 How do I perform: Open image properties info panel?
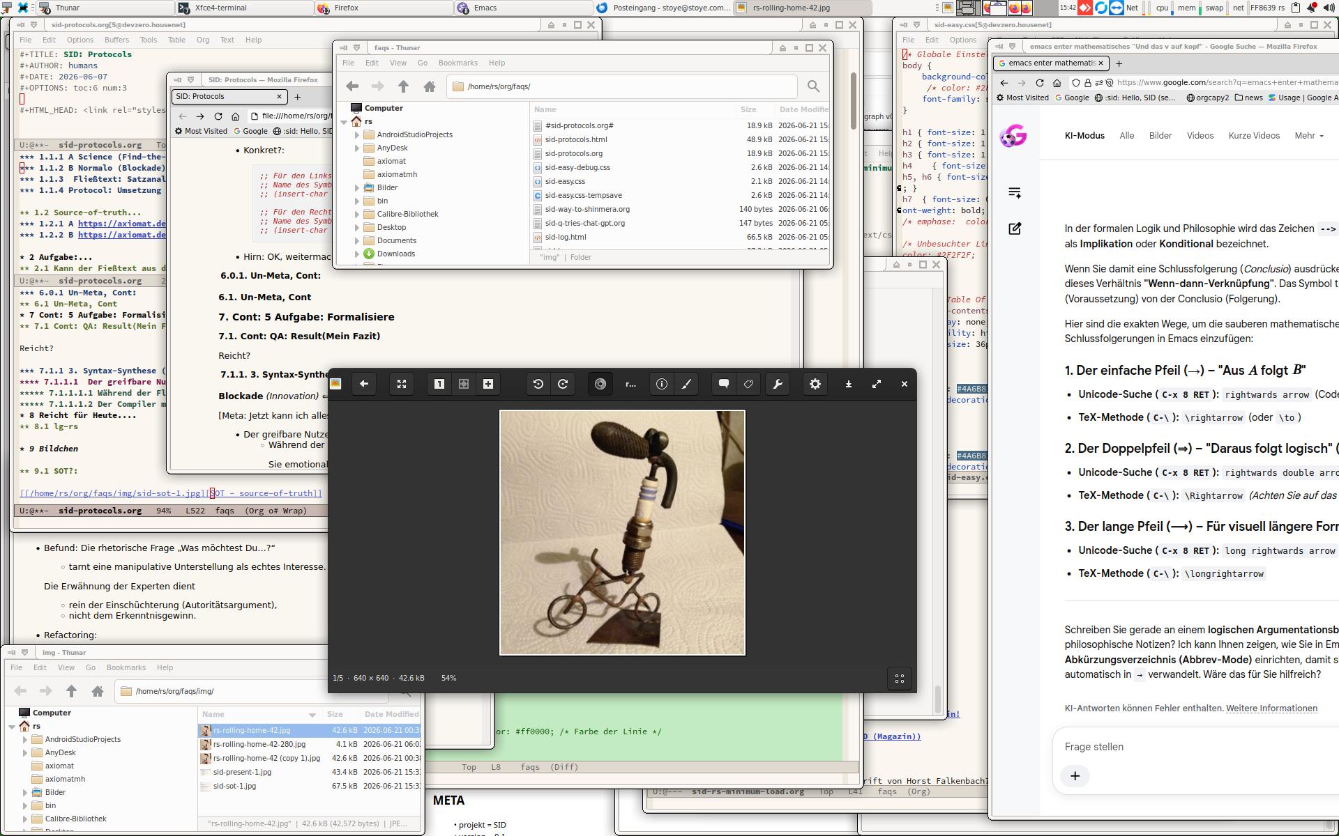pos(662,384)
